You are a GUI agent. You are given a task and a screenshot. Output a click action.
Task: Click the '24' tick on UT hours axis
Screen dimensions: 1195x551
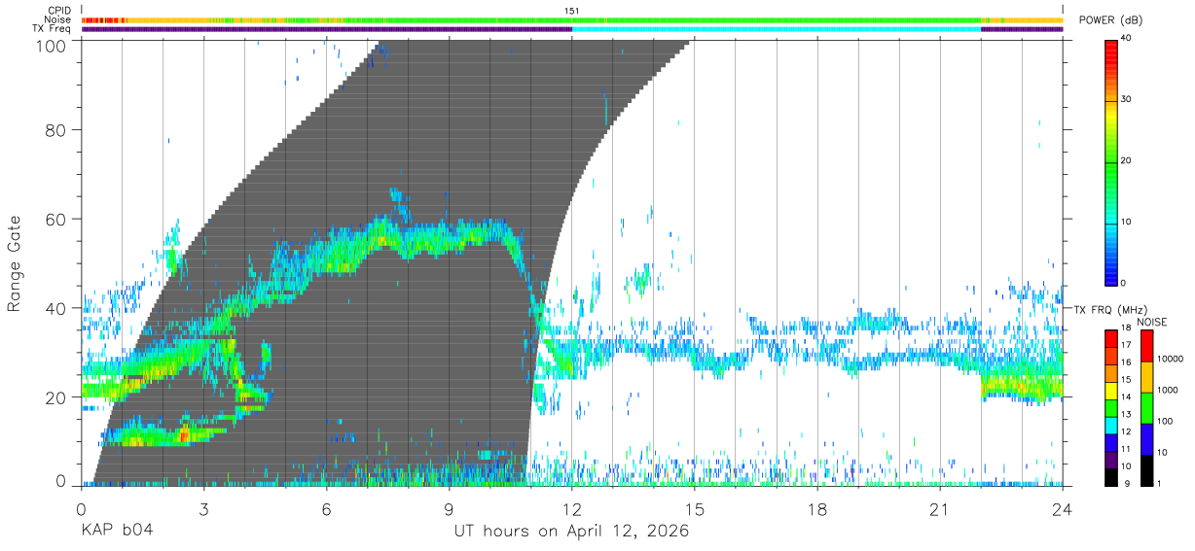pyautogui.click(x=1063, y=508)
